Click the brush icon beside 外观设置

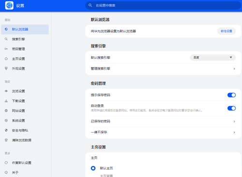6,68
